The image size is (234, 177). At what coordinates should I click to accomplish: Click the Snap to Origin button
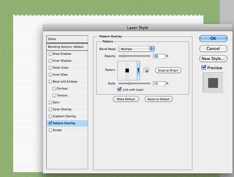[168, 70]
